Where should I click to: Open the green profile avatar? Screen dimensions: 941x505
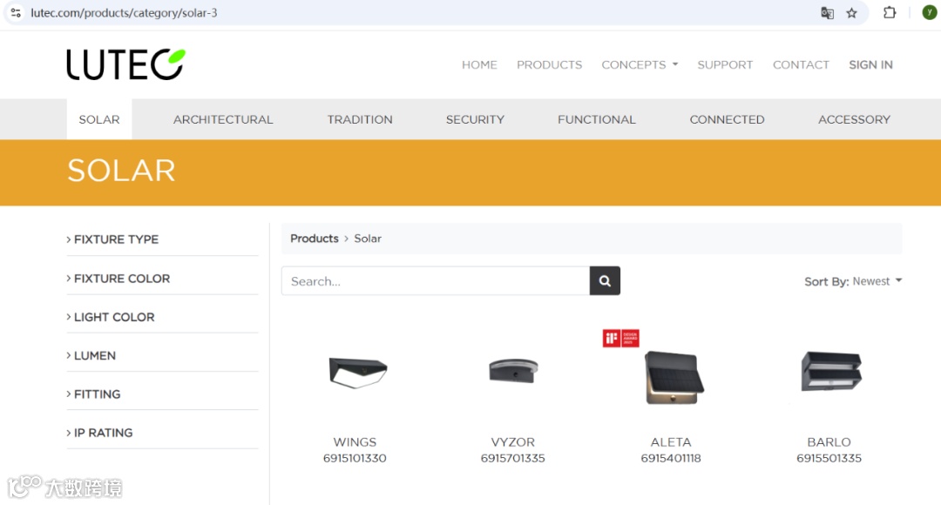coord(929,12)
